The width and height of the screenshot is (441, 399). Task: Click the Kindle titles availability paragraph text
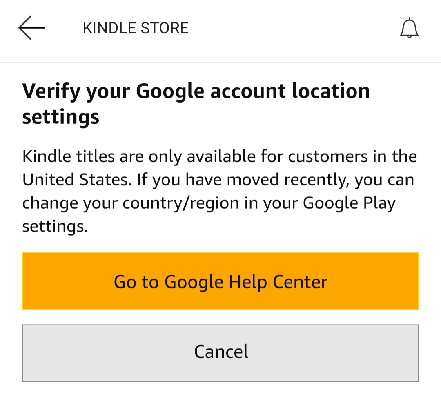tap(219, 192)
